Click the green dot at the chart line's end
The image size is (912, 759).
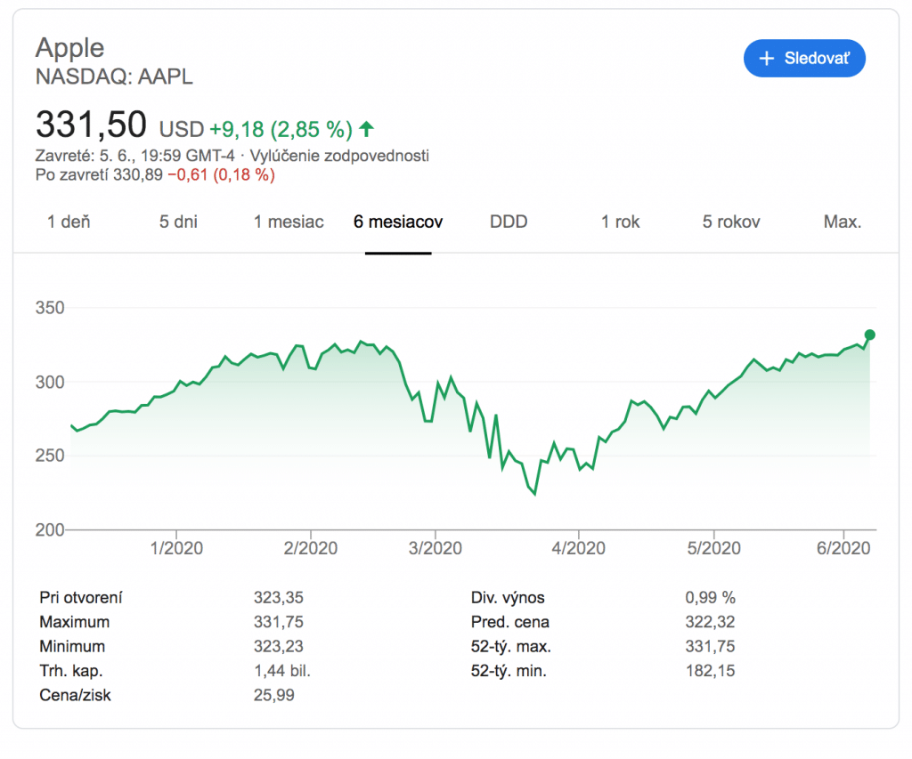tap(870, 335)
